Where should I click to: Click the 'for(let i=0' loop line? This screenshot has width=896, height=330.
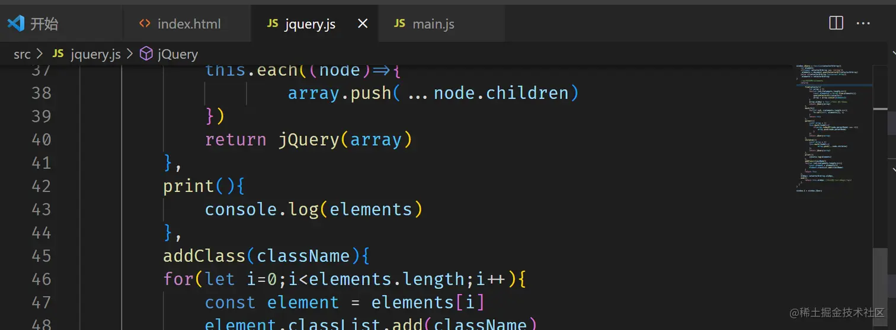[x=345, y=279]
